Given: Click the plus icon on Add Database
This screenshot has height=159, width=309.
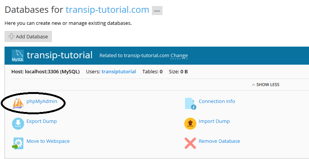Looking at the screenshot, I should pos(11,36).
